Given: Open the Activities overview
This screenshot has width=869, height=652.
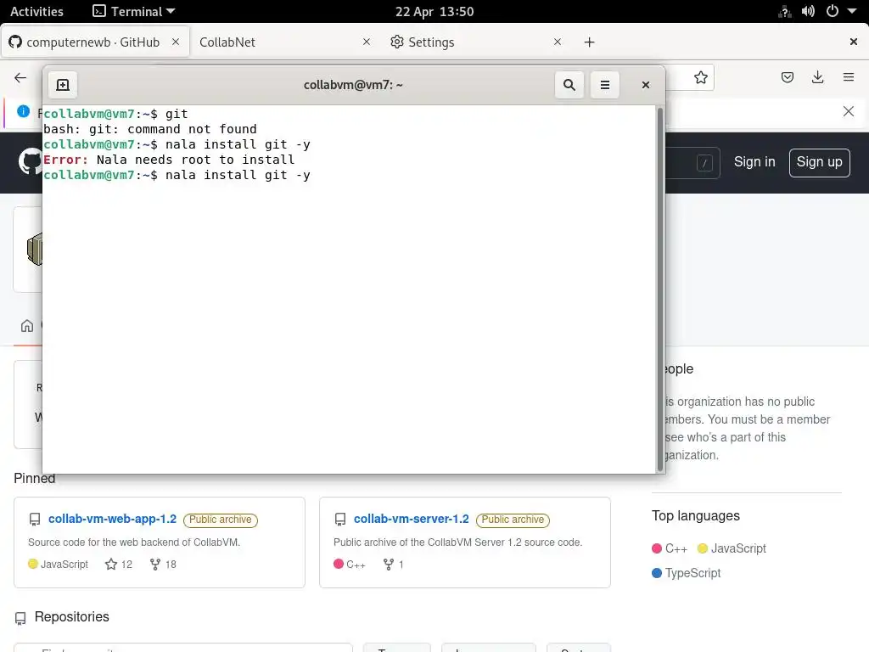Looking at the screenshot, I should pos(36,12).
